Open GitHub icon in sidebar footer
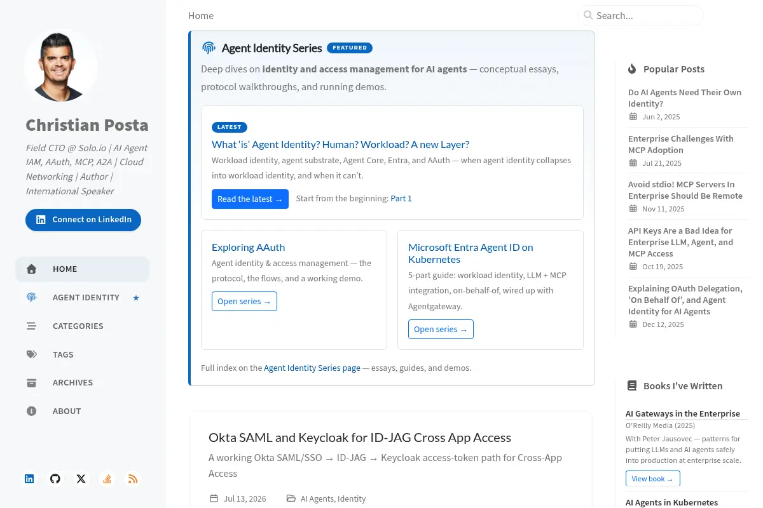Screen dimensions: 763x508 [55, 479]
